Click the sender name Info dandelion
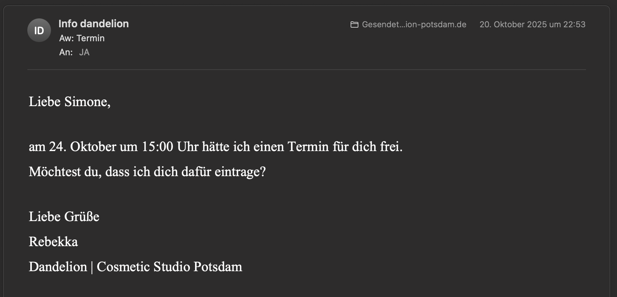617x297 pixels. [93, 24]
